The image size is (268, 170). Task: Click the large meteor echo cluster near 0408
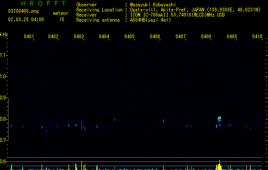tap(219, 119)
